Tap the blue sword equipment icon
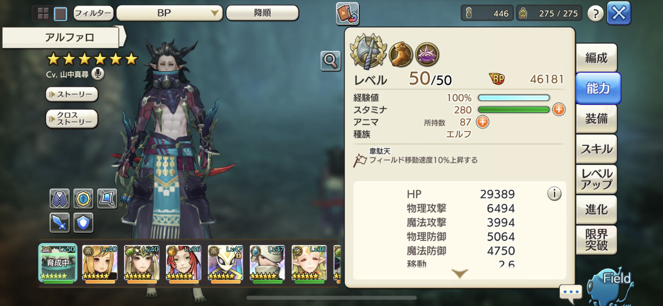 click(59, 222)
